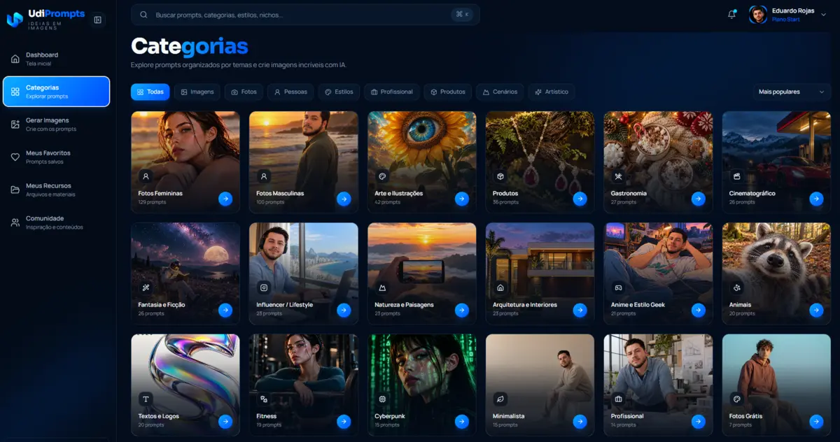Open Textos e Logos arrow button
Screen dimensions: 840x442
click(x=225, y=422)
